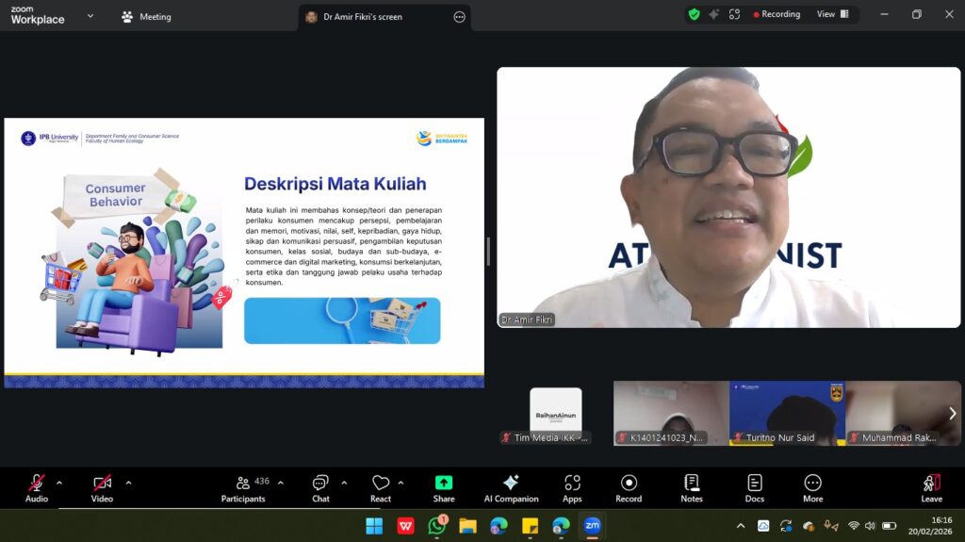Expand the Video options arrow
The image size is (965, 542).
point(128,483)
